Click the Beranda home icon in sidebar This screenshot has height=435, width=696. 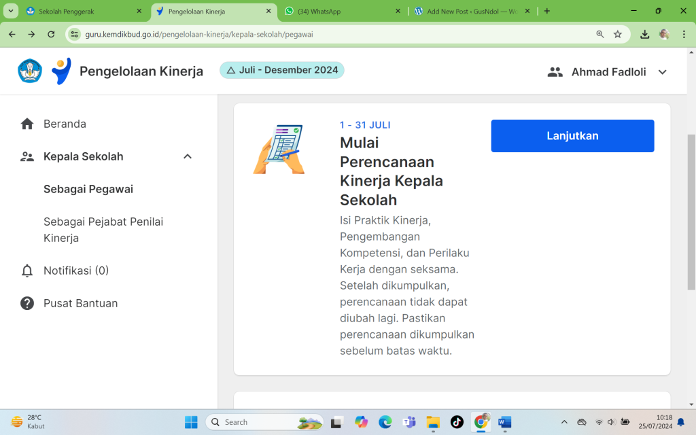(x=27, y=124)
